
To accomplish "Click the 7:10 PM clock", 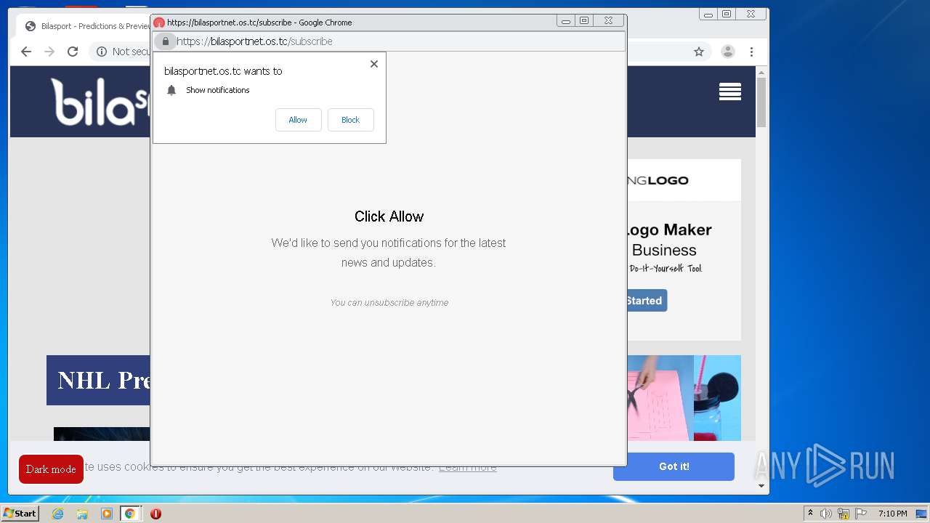I will point(893,514).
